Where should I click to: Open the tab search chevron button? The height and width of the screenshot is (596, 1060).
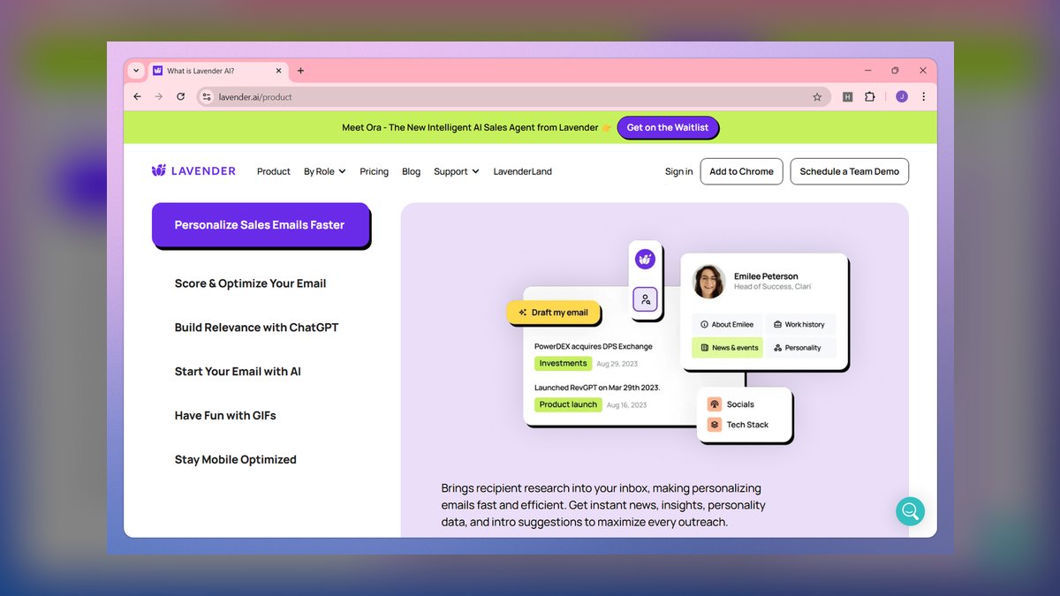click(x=136, y=71)
